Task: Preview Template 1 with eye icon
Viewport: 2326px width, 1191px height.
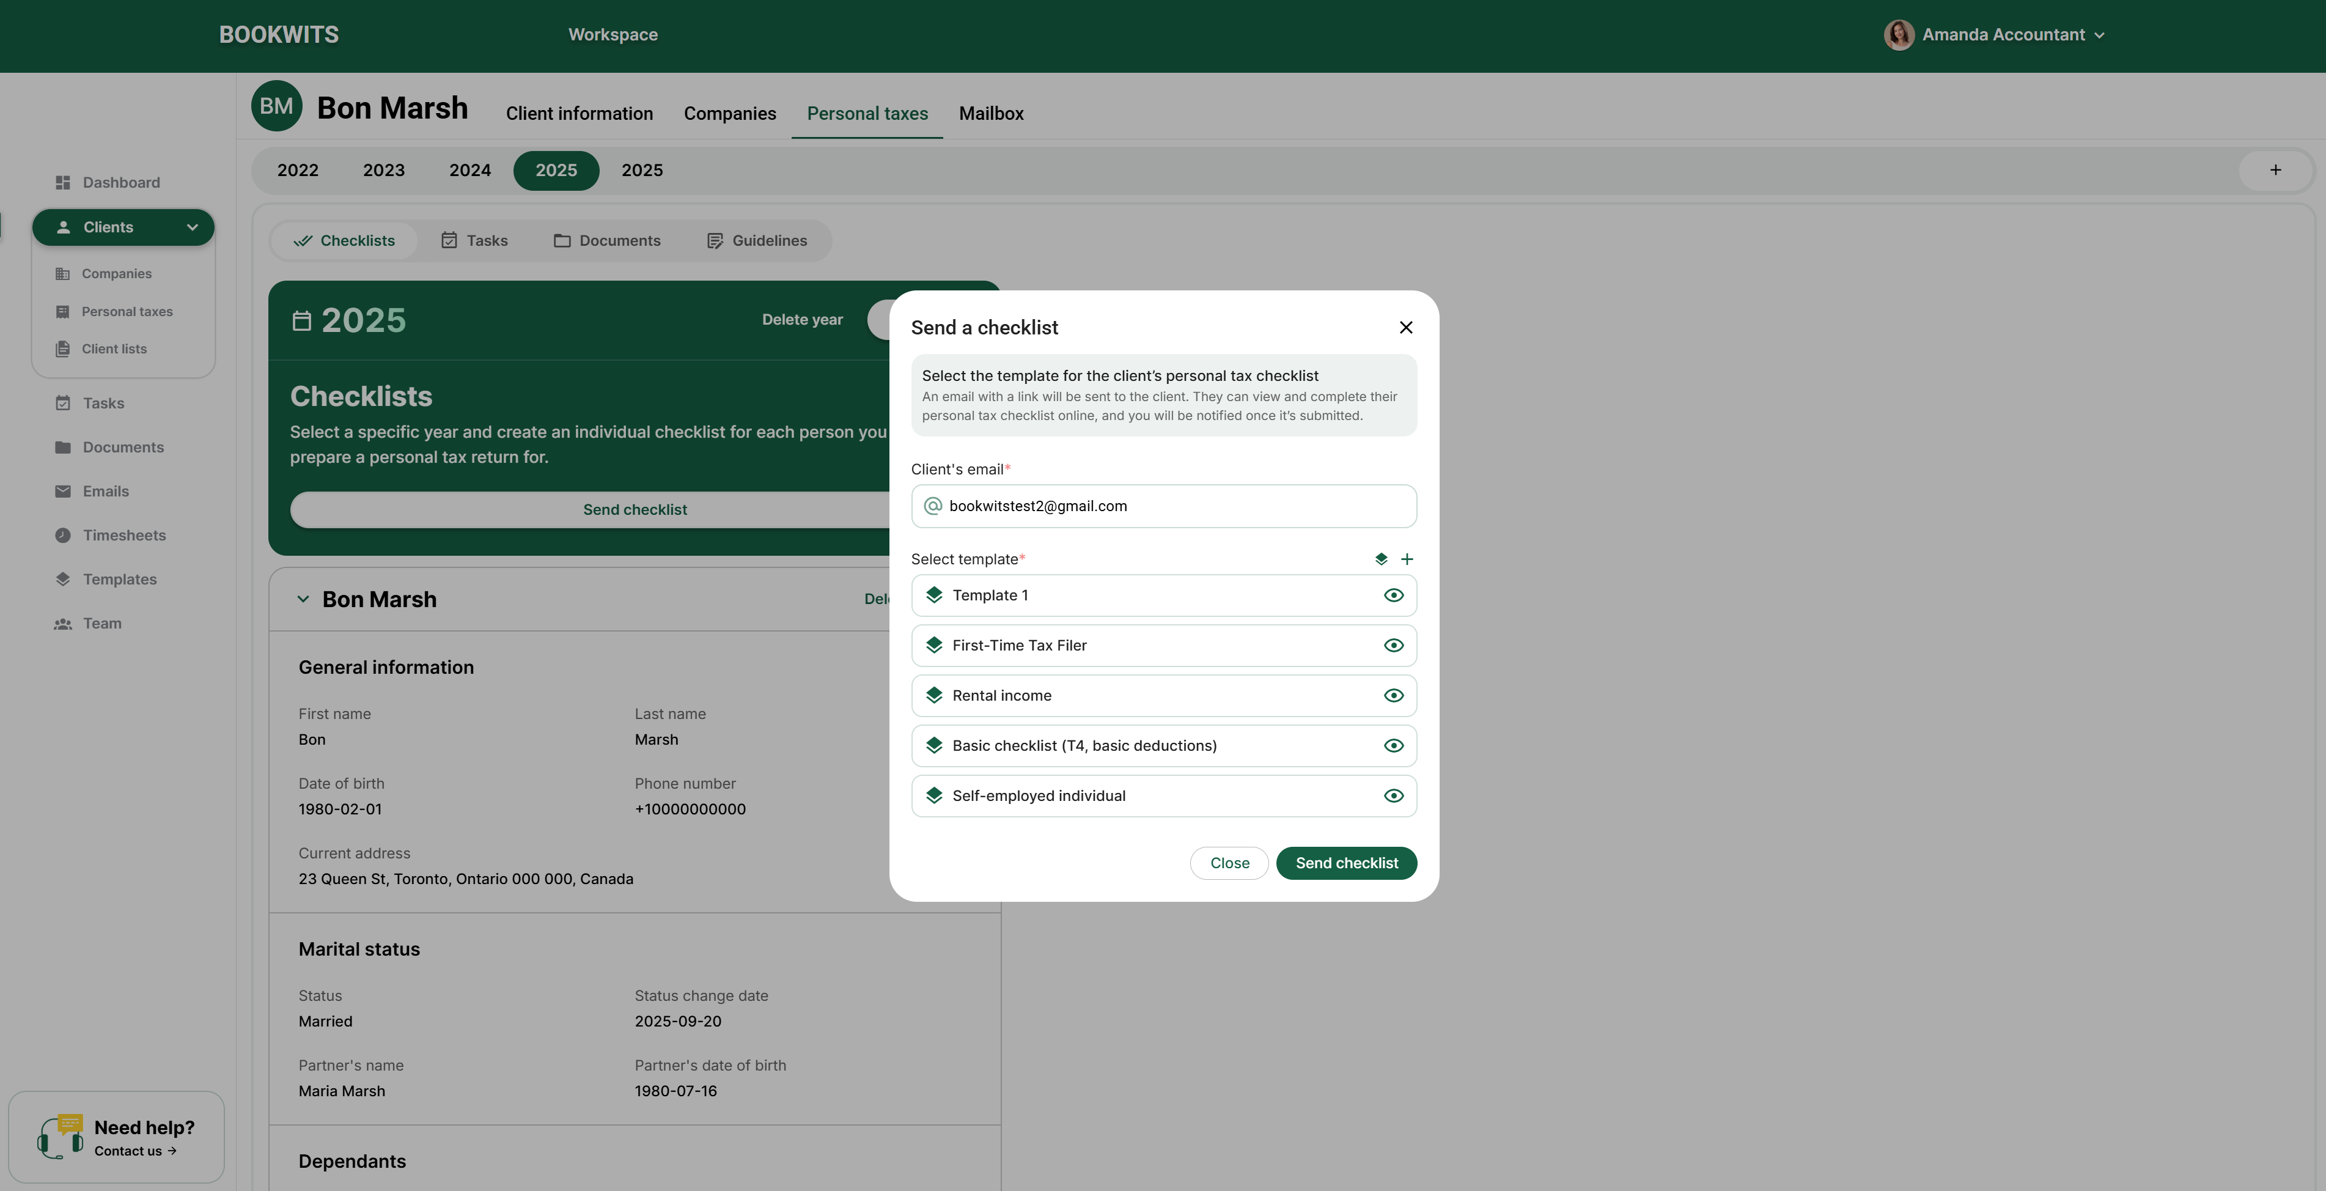Action: pos(1393,595)
